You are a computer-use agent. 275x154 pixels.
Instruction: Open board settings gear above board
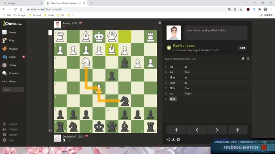[x=159, y=23]
